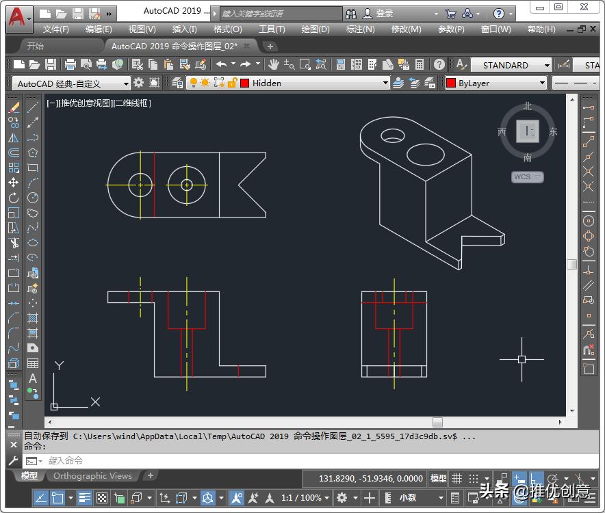Image resolution: width=605 pixels, height=513 pixels.
Task: Open the WCS dropdown under the ViewCube
Action: pos(527,176)
